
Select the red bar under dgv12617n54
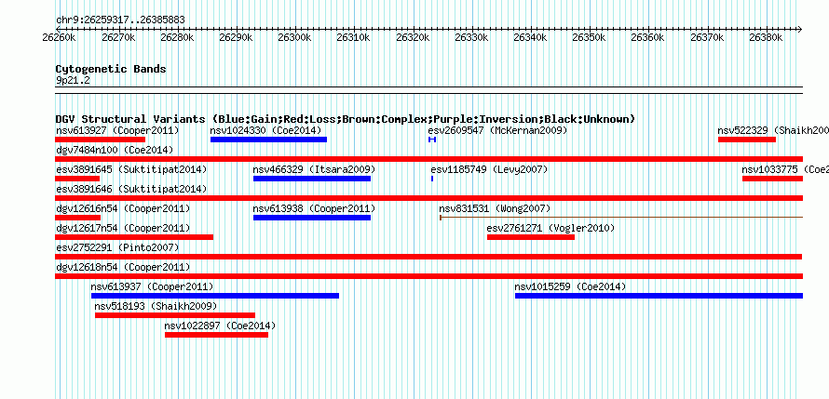tap(134, 237)
